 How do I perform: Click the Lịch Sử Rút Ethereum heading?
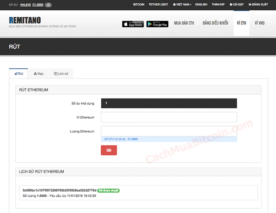41,172
